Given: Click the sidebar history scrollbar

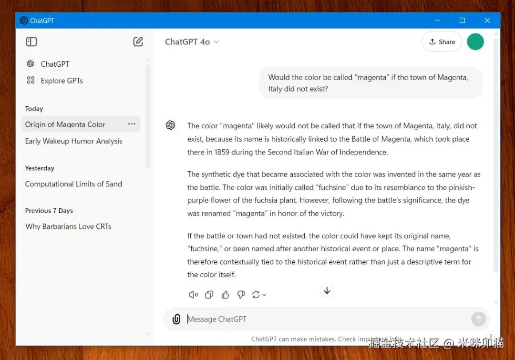Looking at the screenshot, I should coord(148,116).
